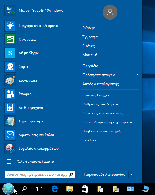Open the Χάρτες maps icon

(10, 67)
